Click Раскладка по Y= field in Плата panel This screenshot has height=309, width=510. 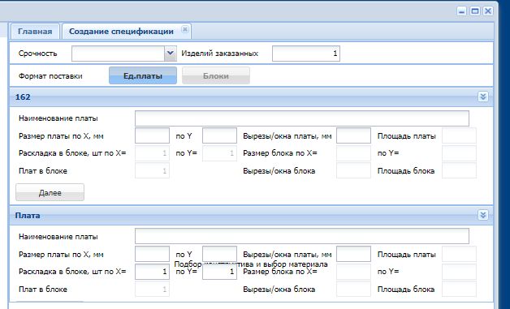click(x=219, y=272)
